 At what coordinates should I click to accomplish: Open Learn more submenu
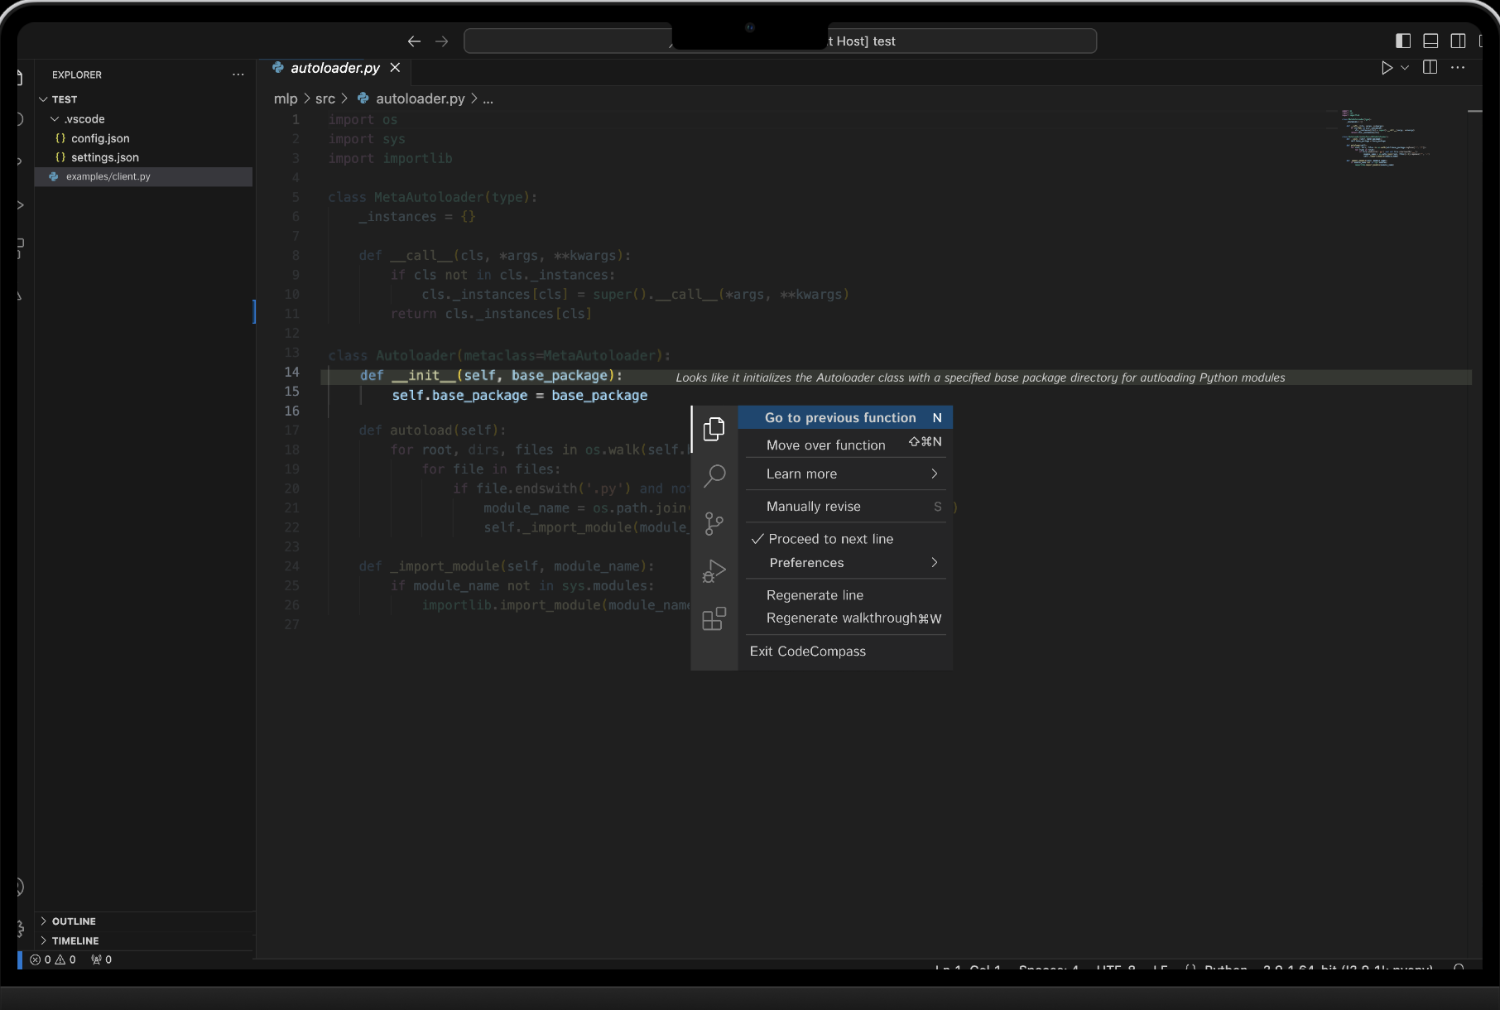coord(845,474)
